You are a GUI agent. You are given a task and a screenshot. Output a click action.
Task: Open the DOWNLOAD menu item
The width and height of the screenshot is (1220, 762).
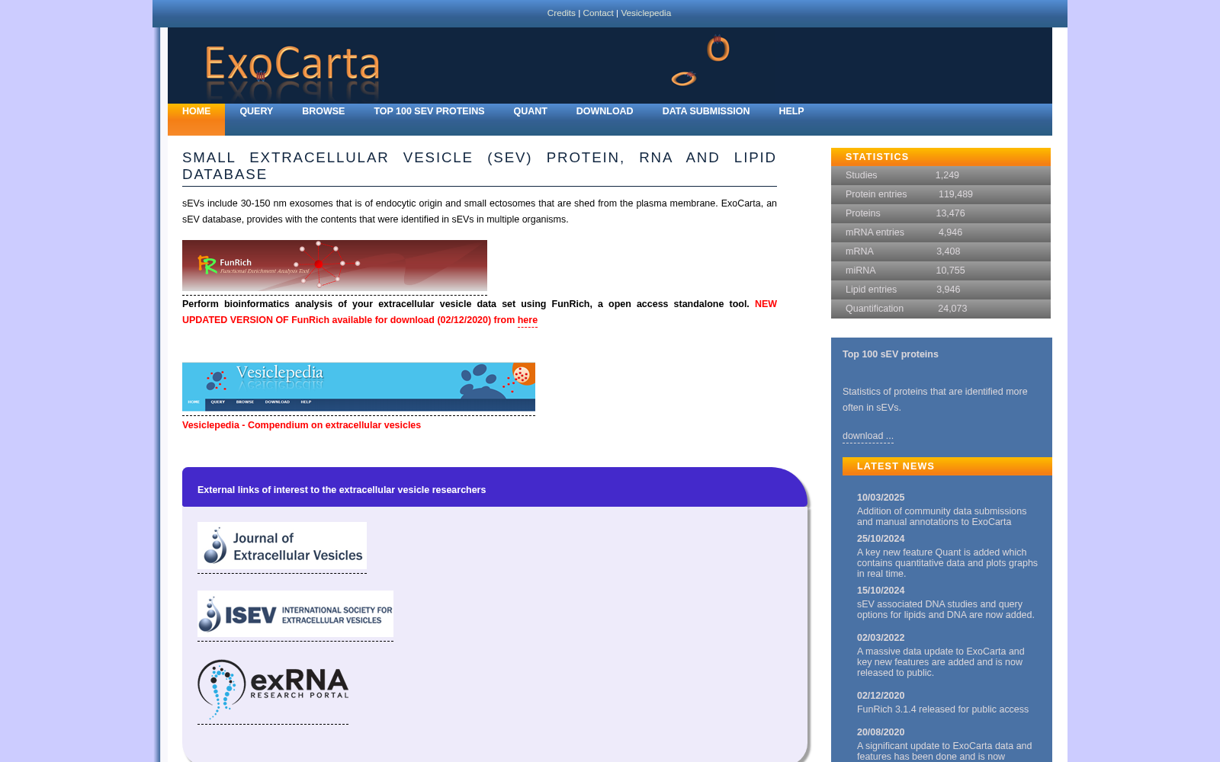point(605,111)
